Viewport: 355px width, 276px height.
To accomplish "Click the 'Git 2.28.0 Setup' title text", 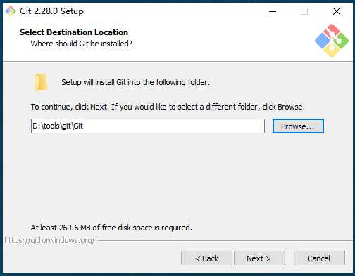I will pyautogui.click(x=51, y=11).
